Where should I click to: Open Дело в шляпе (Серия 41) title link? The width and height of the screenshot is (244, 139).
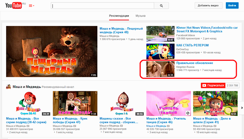pyautogui.click(x=212, y=120)
